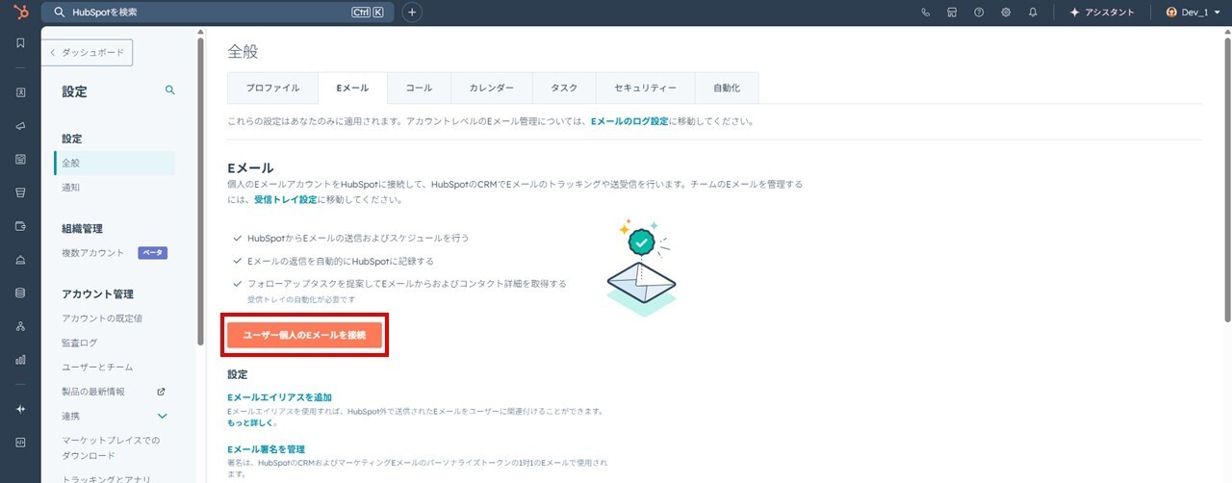Switch to the コール tab
Viewport: 1232px width, 483px height.
(419, 88)
